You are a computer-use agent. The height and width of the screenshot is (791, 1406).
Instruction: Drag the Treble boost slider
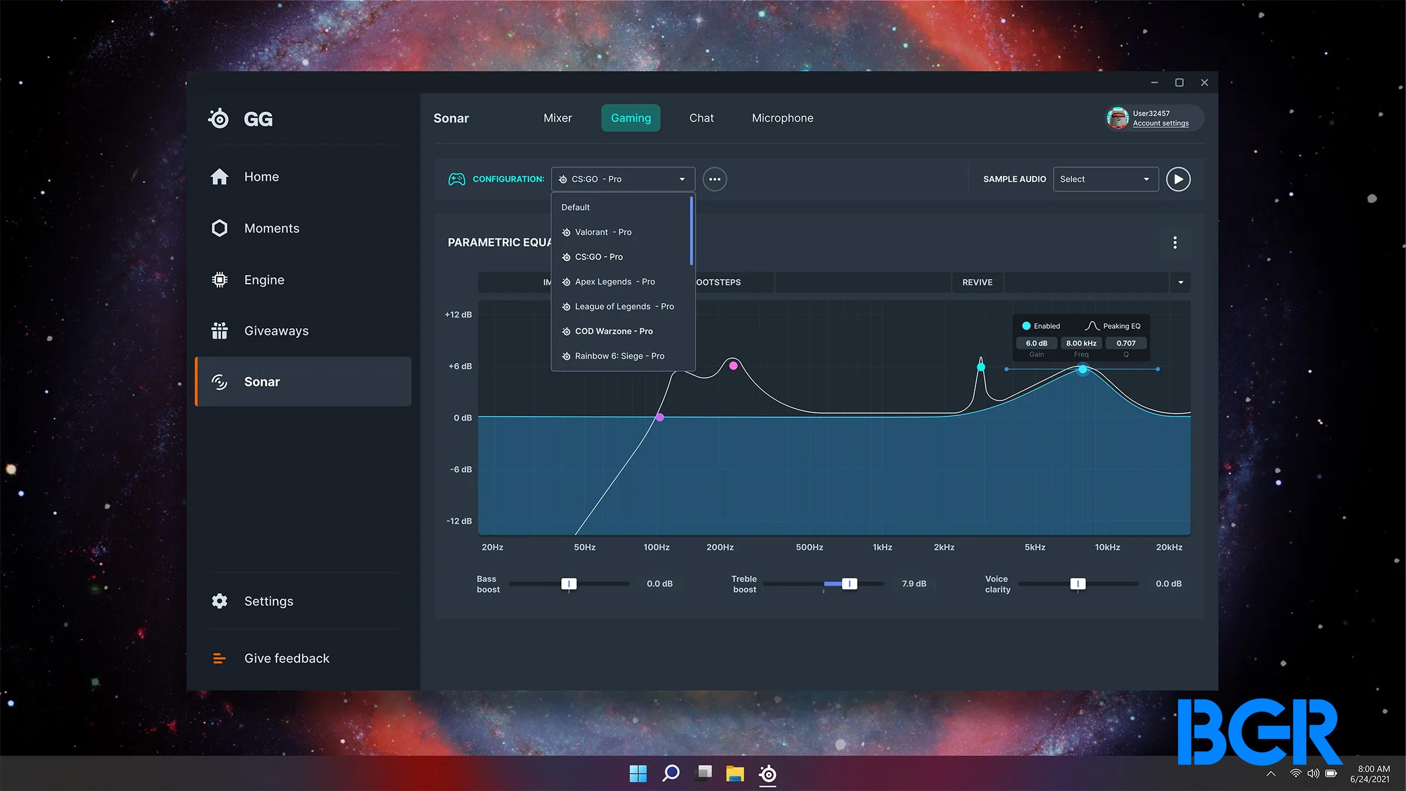(x=848, y=584)
